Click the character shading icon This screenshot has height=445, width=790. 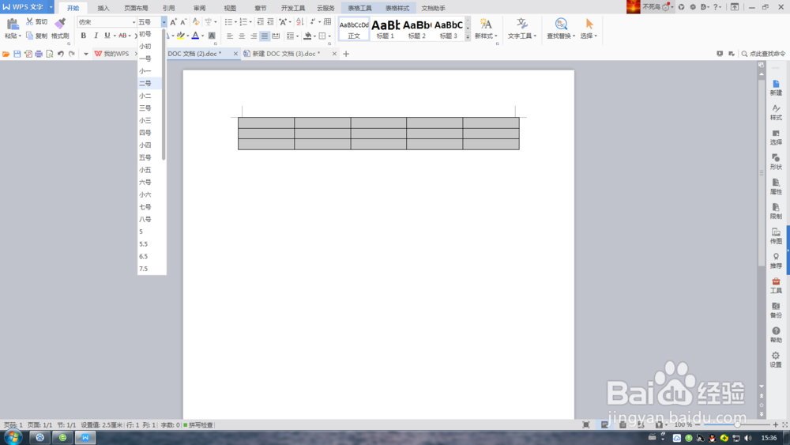pos(212,36)
